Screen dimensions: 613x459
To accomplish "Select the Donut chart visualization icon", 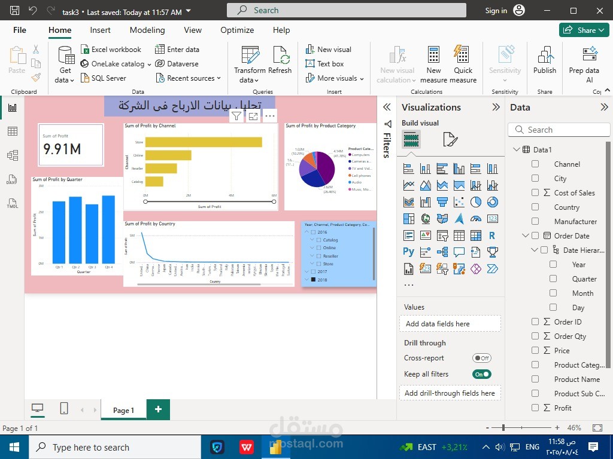I will pyautogui.click(x=493, y=202).
